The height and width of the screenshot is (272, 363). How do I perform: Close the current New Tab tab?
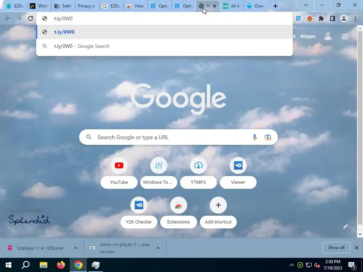point(214,6)
